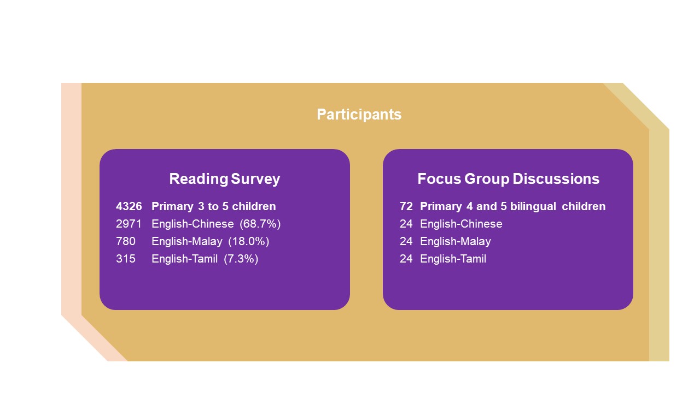Select Primary 4 and 5 bilingual children text
The width and height of the screenshot is (700, 393).
tap(512, 206)
